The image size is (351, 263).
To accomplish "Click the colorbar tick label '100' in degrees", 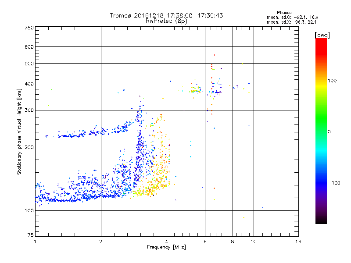I will click(332, 81).
